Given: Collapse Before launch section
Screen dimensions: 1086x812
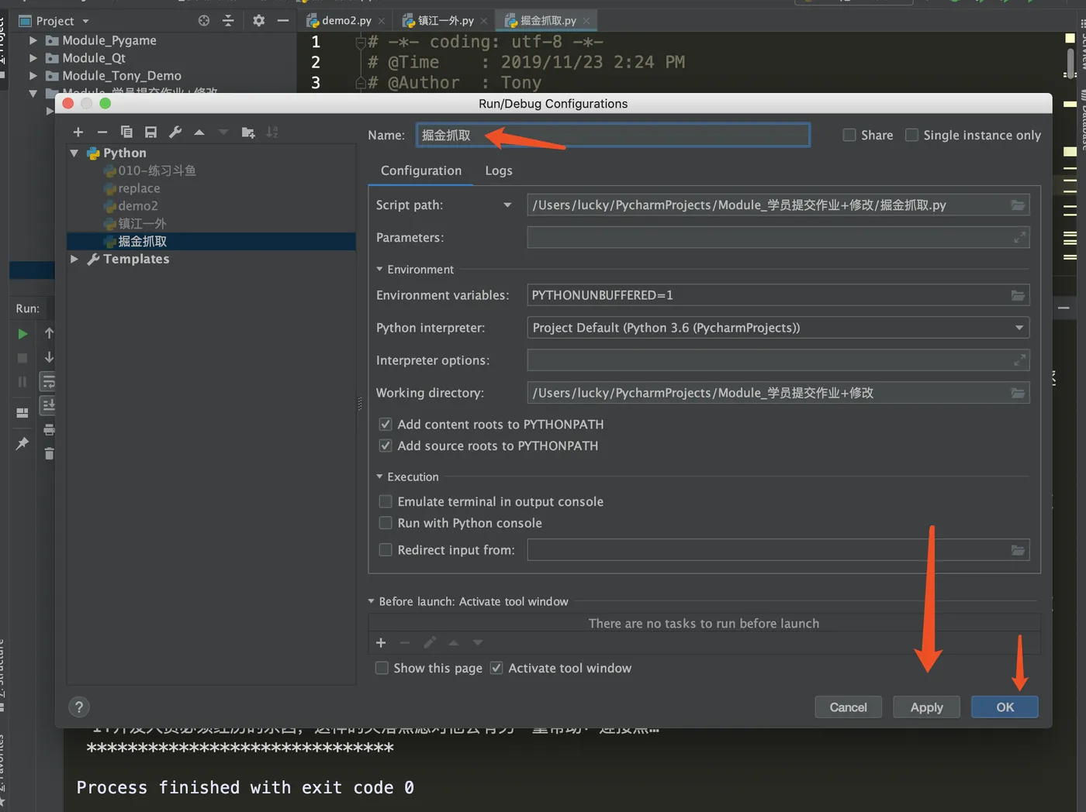Looking at the screenshot, I should point(372,601).
